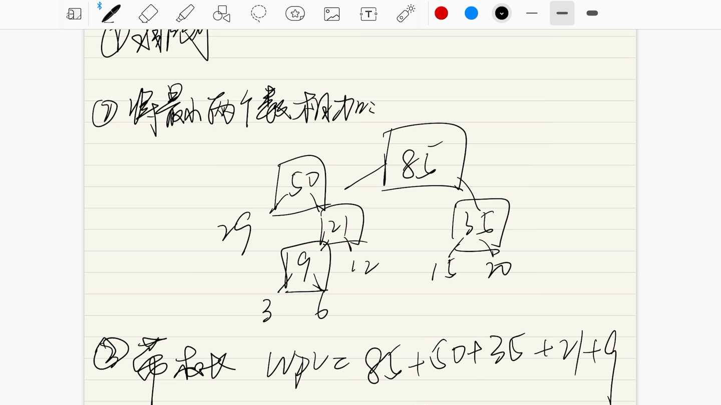The height and width of the screenshot is (405, 721).
Task: Open the selected black color options
Action: (502, 13)
